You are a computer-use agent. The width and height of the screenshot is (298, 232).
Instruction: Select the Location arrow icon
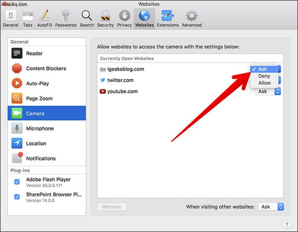point(17,143)
